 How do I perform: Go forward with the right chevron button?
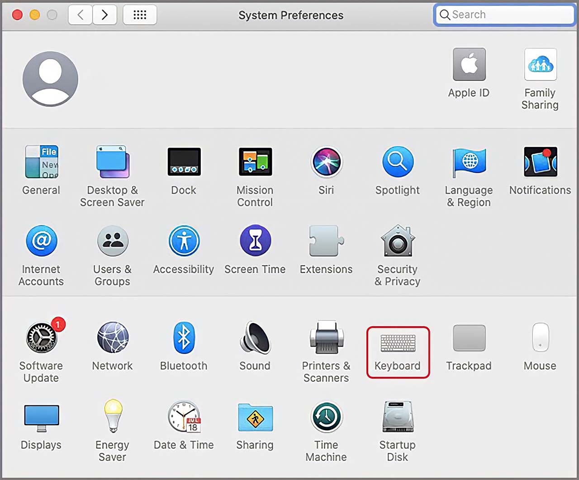click(x=105, y=15)
